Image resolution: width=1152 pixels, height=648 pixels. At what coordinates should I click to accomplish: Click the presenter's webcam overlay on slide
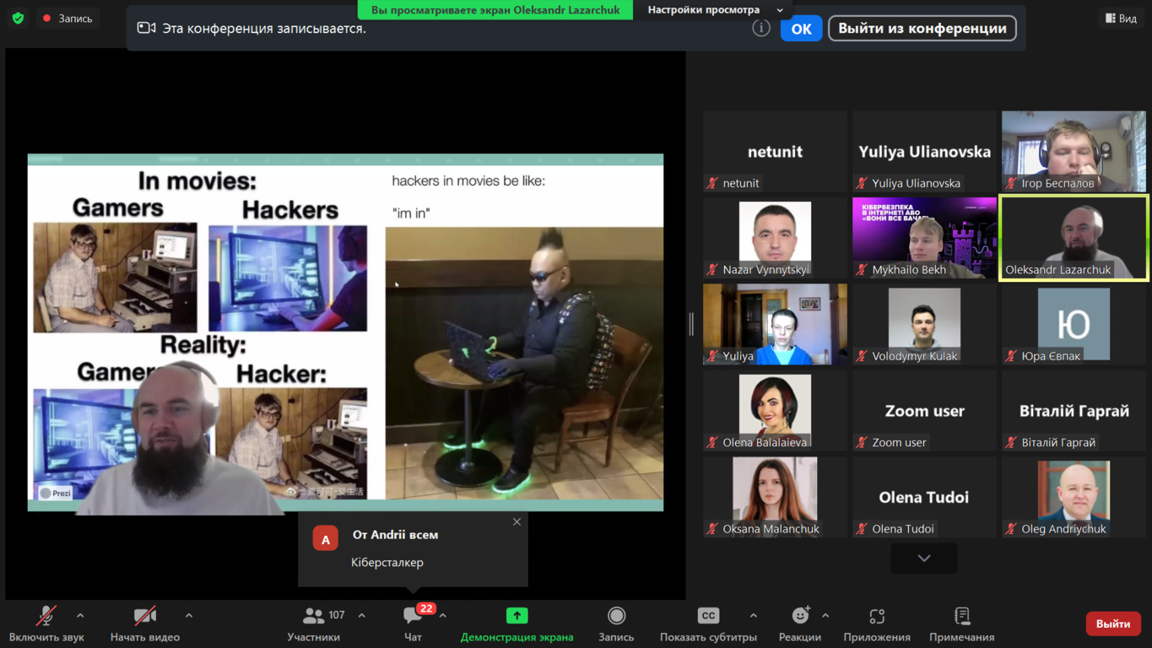179,440
